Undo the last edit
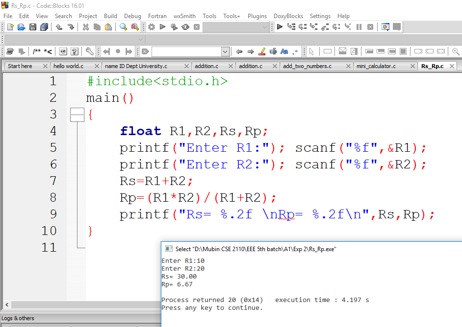Screen dimensions: 462x327 click(x=58, y=27)
